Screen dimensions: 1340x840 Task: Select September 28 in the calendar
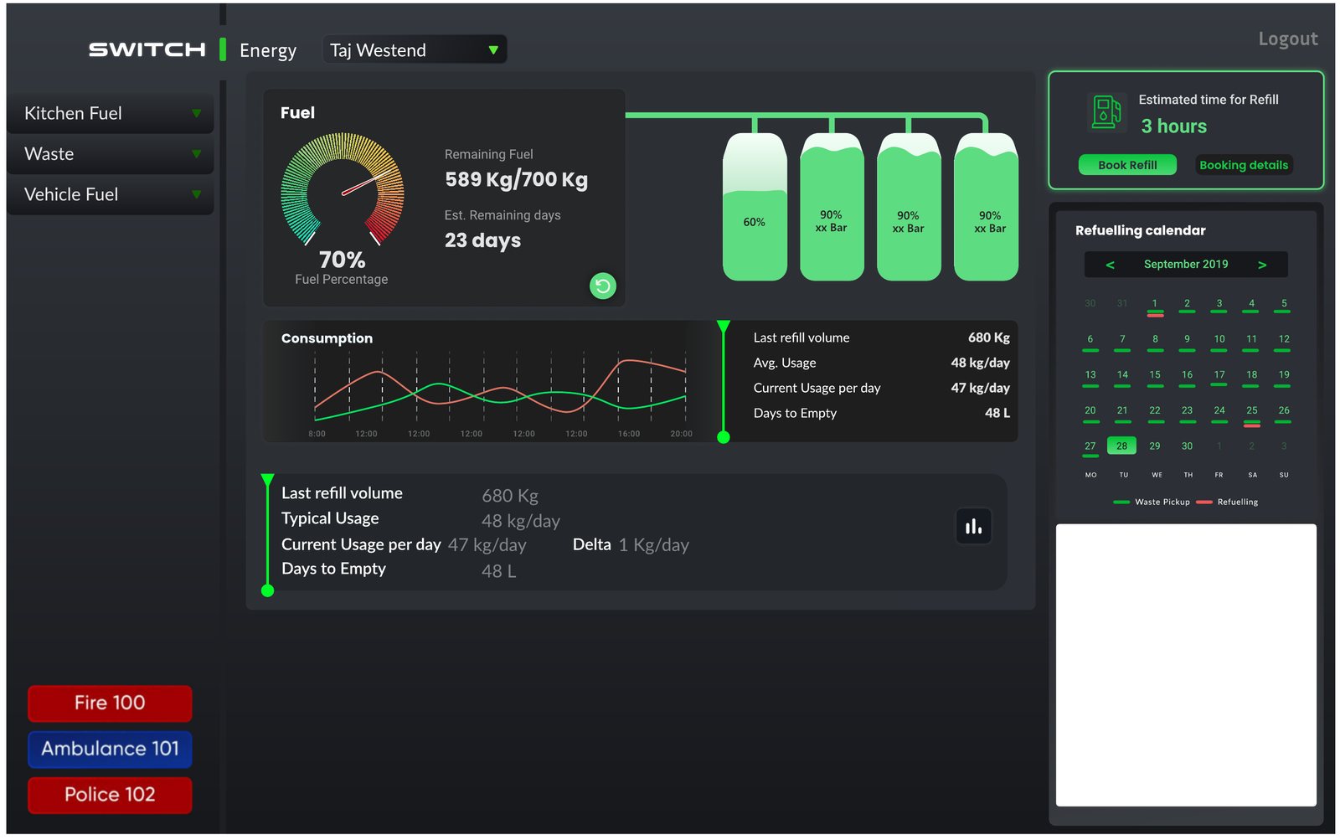point(1122,446)
